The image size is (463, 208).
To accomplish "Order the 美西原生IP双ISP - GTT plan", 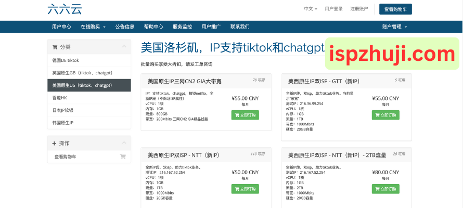I will [385, 115].
